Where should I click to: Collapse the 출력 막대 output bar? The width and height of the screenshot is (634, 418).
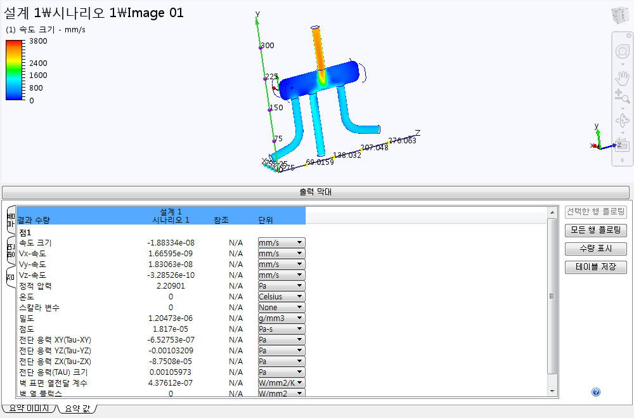click(316, 192)
